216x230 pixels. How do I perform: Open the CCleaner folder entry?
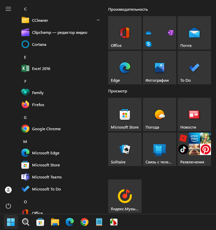click(61, 20)
